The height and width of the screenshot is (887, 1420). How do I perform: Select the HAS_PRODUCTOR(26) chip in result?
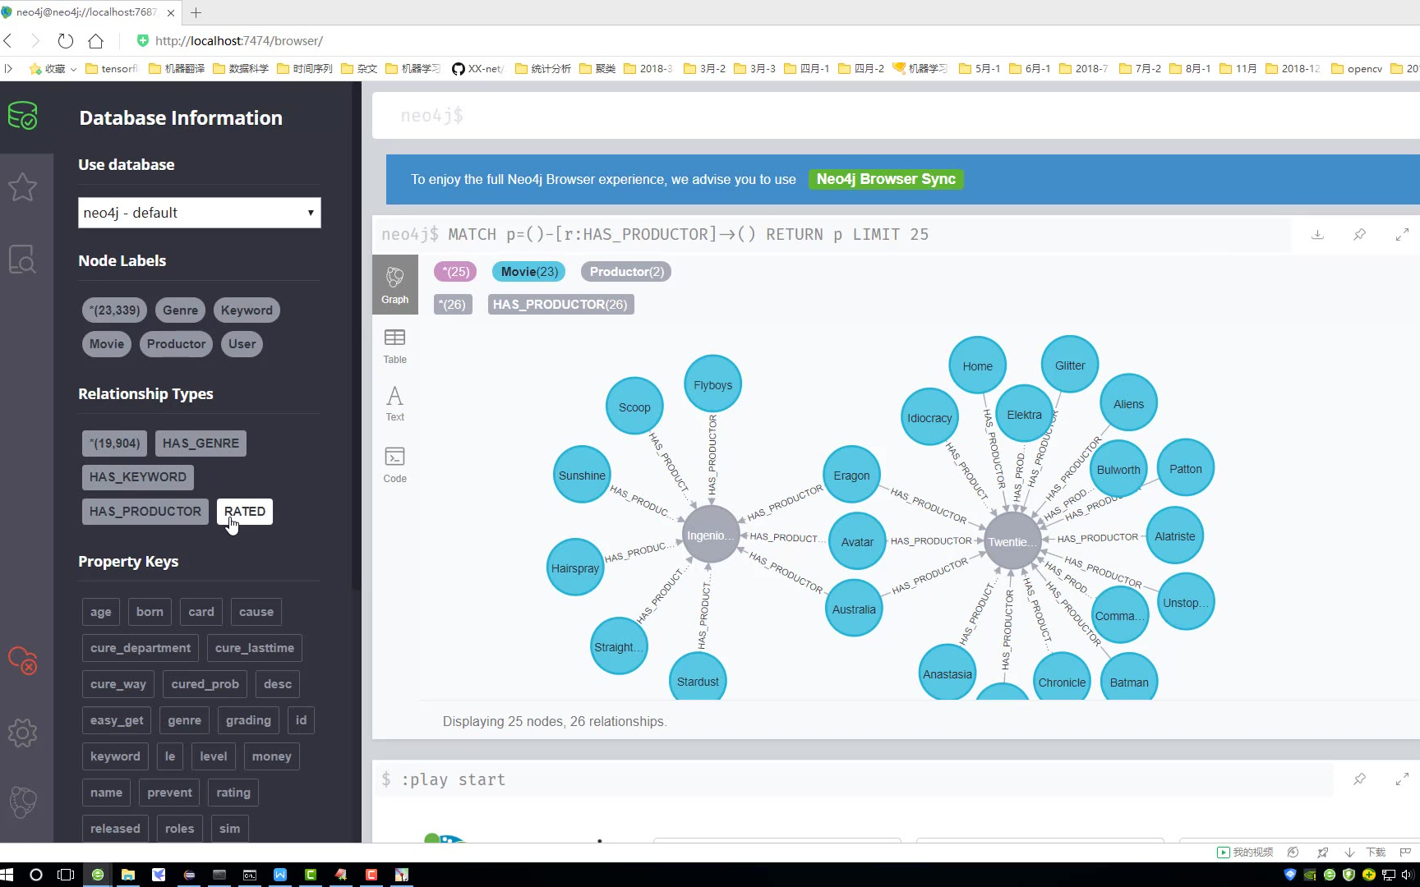560,305
